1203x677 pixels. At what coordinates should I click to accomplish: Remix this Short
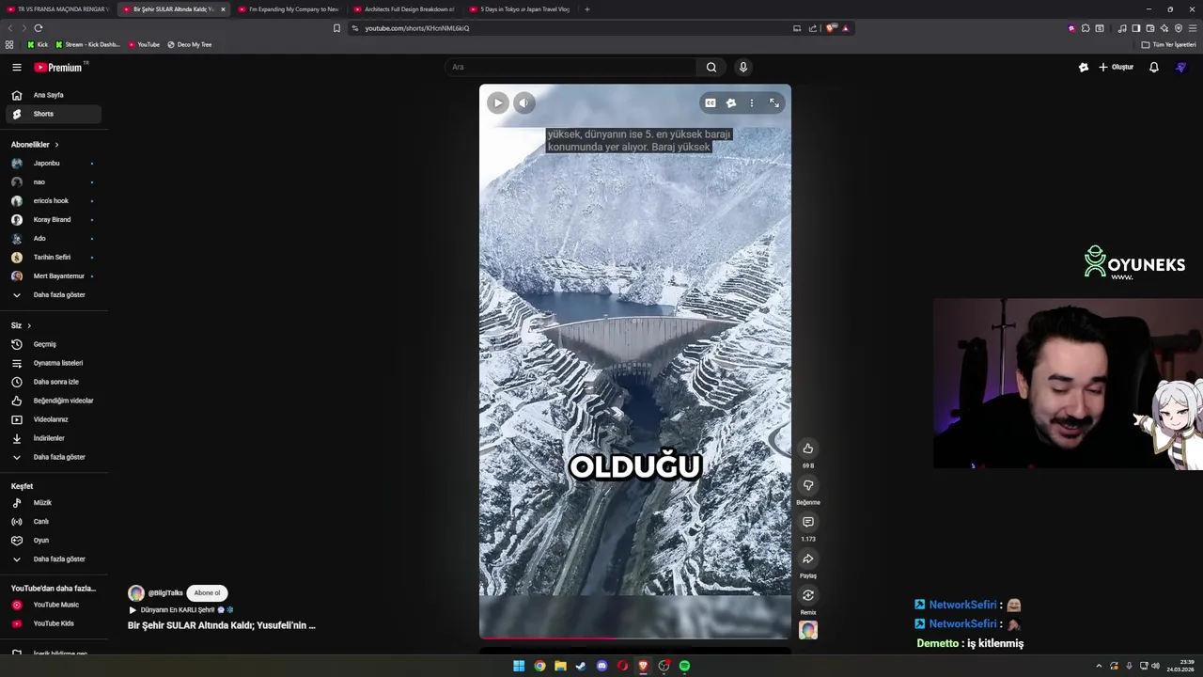(807, 595)
